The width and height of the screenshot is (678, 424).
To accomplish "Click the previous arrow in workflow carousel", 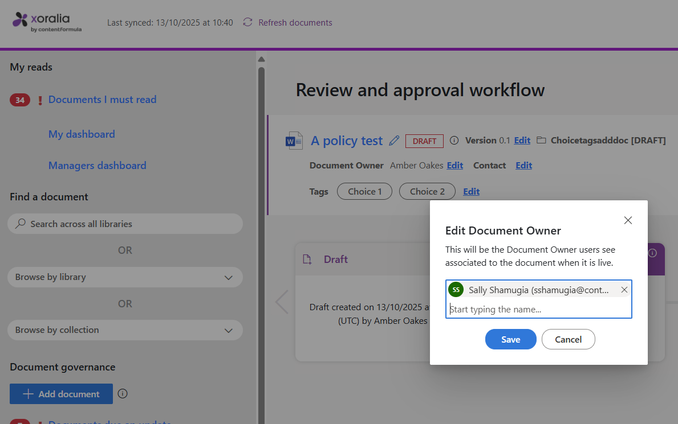I will coord(282,302).
